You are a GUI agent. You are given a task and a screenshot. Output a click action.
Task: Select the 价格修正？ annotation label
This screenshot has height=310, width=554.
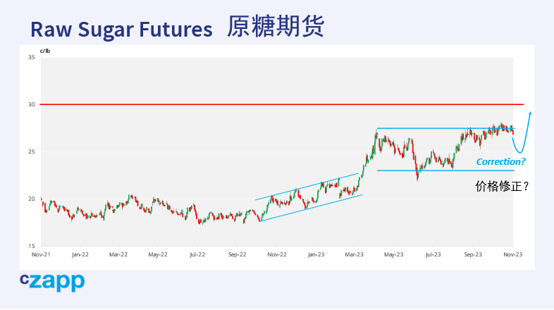[x=502, y=187]
